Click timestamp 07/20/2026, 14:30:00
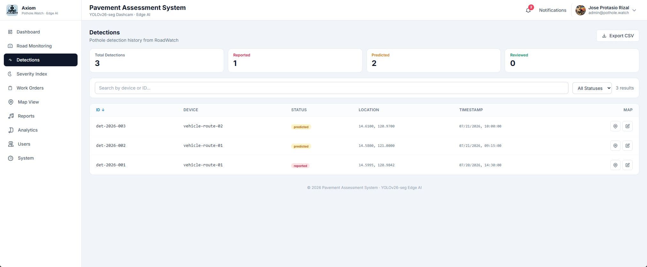The width and height of the screenshot is (647, 267). tap(480, 165)
